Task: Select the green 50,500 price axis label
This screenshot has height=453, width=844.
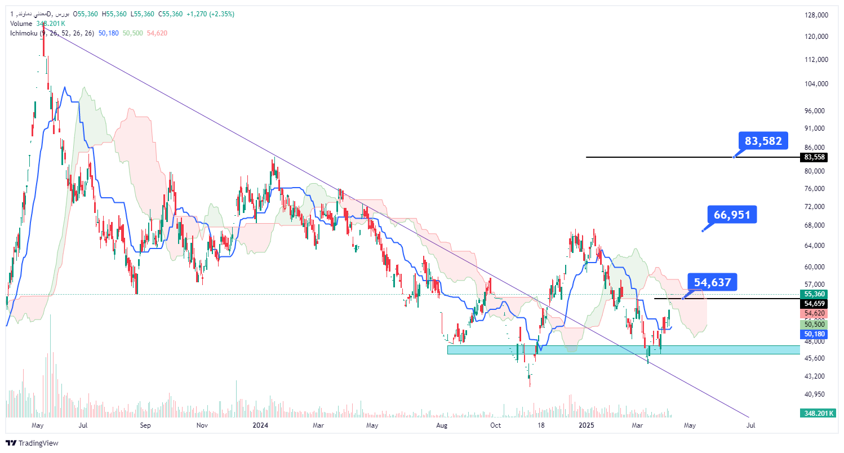Action: (x=815, y=324)
